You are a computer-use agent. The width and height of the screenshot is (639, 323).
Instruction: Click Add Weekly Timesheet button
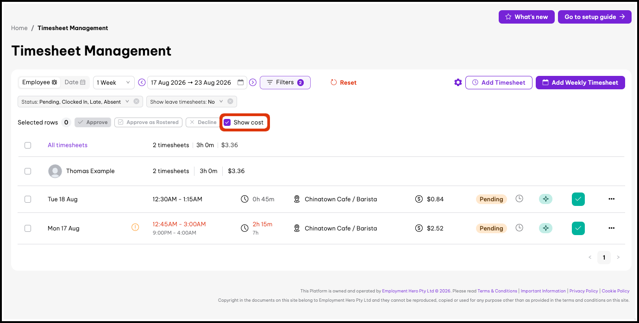(x=580, y=82)
